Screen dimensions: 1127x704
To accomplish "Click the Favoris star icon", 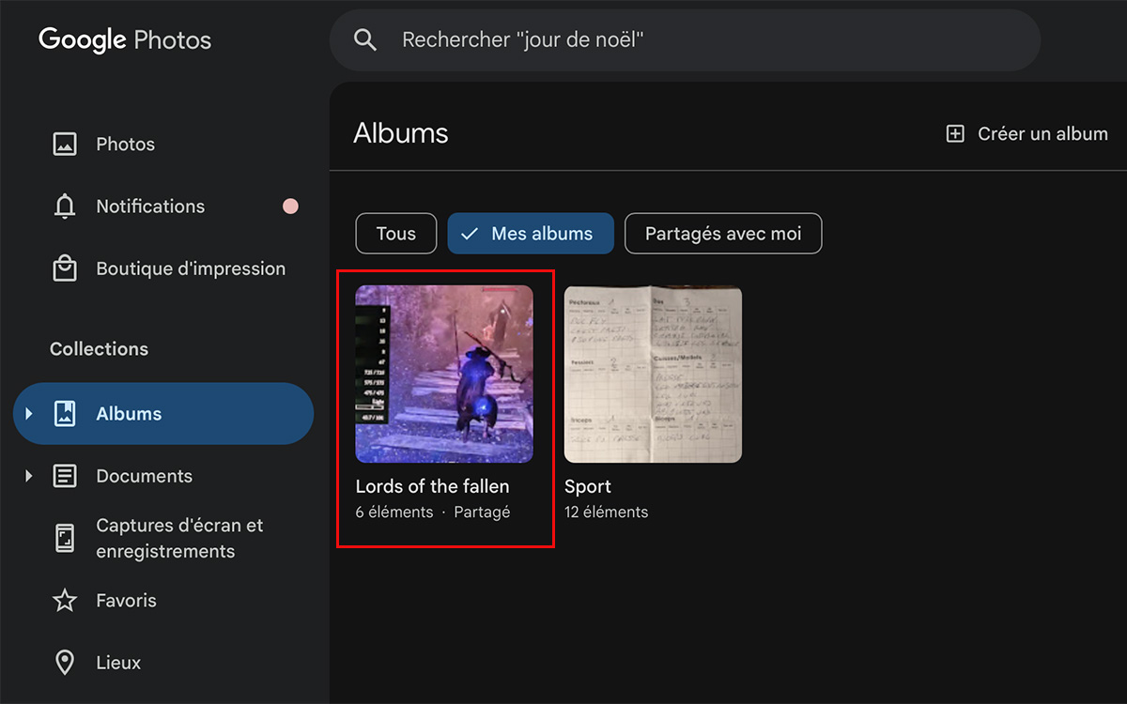I will tap(65, 601).
